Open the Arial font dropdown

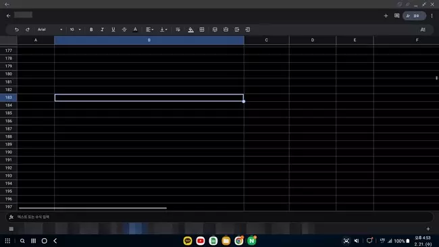click(x=50, y=30)
